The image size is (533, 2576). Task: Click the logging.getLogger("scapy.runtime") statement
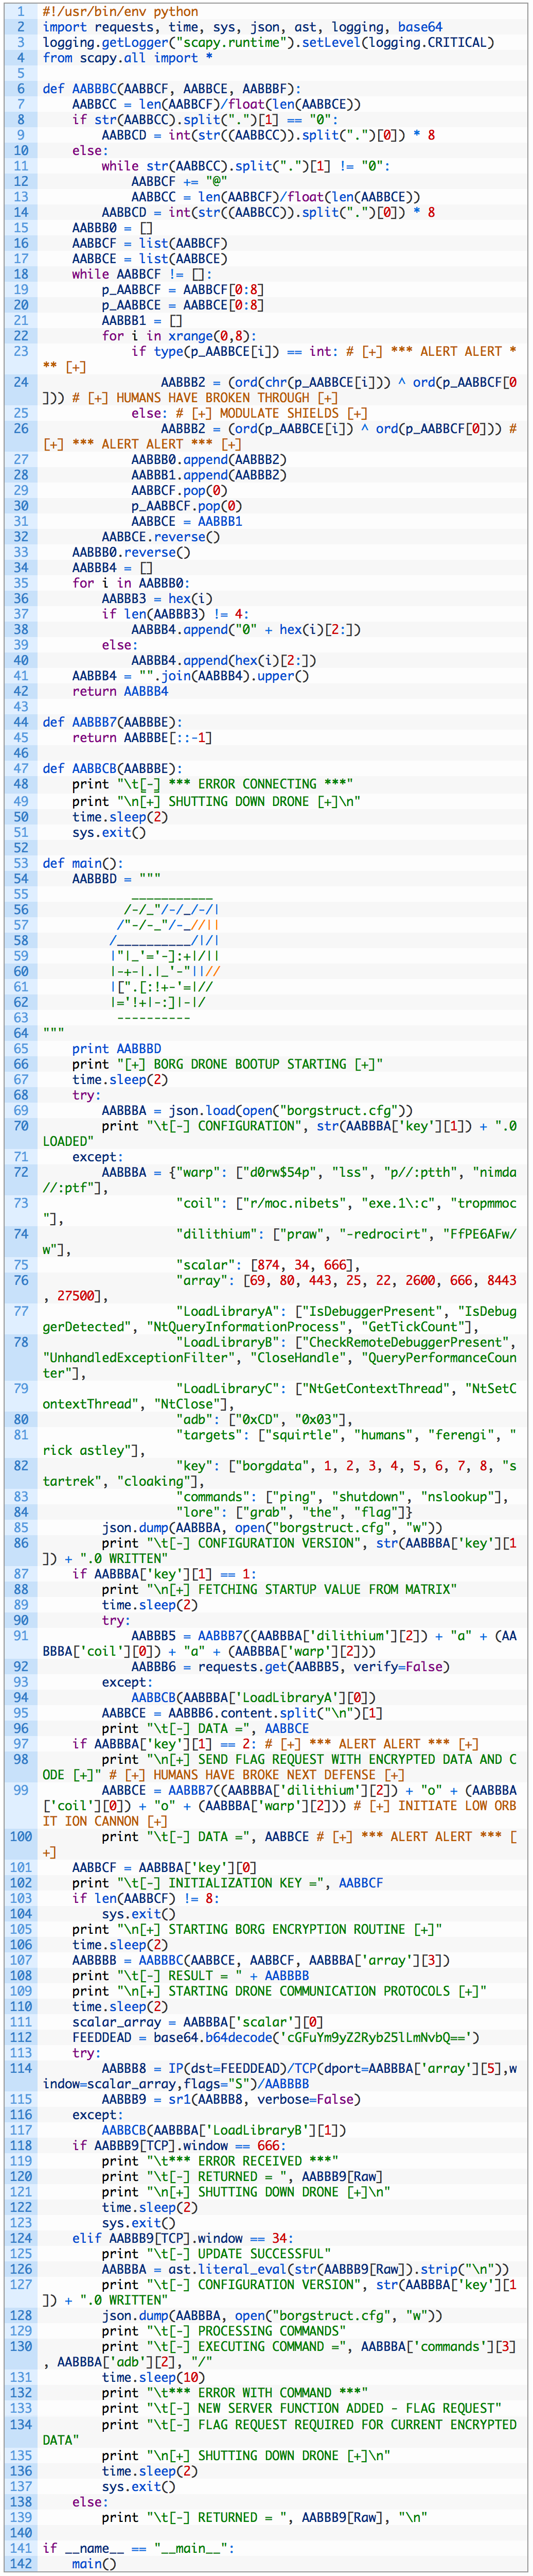tap(268, 42)
